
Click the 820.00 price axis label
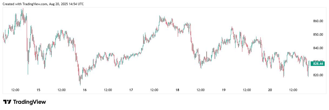[318, 75]
